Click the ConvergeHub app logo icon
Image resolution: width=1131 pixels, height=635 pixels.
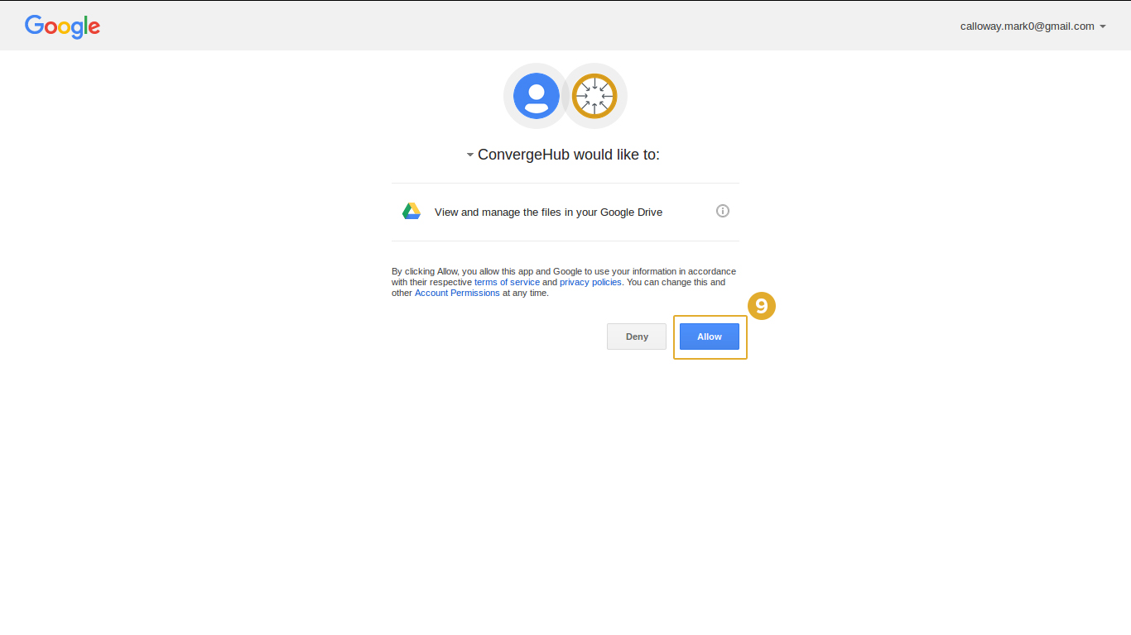click(x=594, y=96)
